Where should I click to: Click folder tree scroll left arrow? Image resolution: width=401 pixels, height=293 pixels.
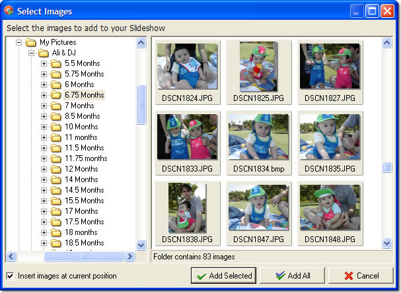11,256
